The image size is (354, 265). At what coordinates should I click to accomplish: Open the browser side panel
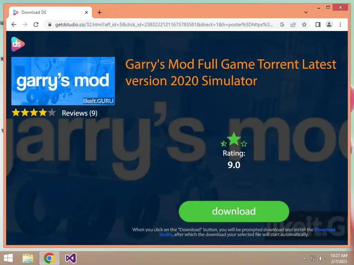pyautogui.click(x=318, y=24)
